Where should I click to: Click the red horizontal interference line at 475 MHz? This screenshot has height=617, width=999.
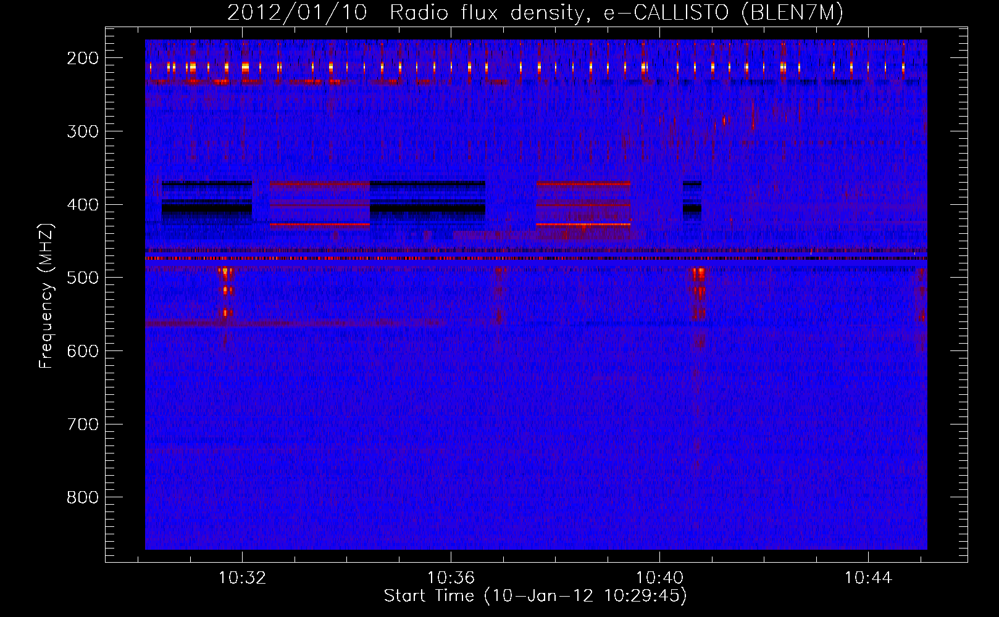(x=536, y=259)
